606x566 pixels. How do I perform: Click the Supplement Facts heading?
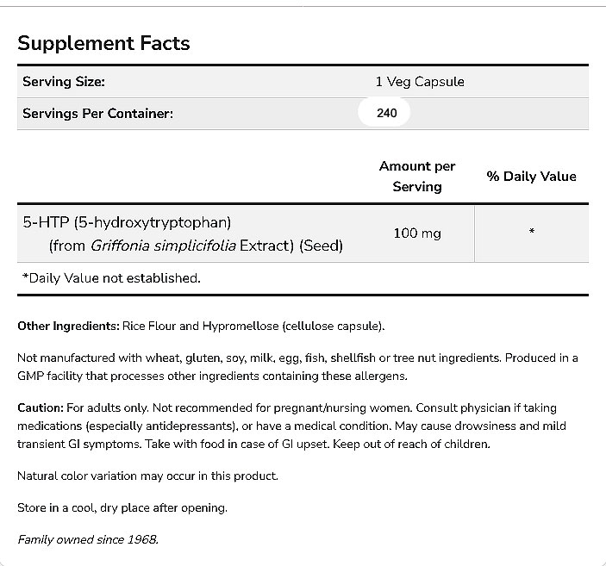103,43
